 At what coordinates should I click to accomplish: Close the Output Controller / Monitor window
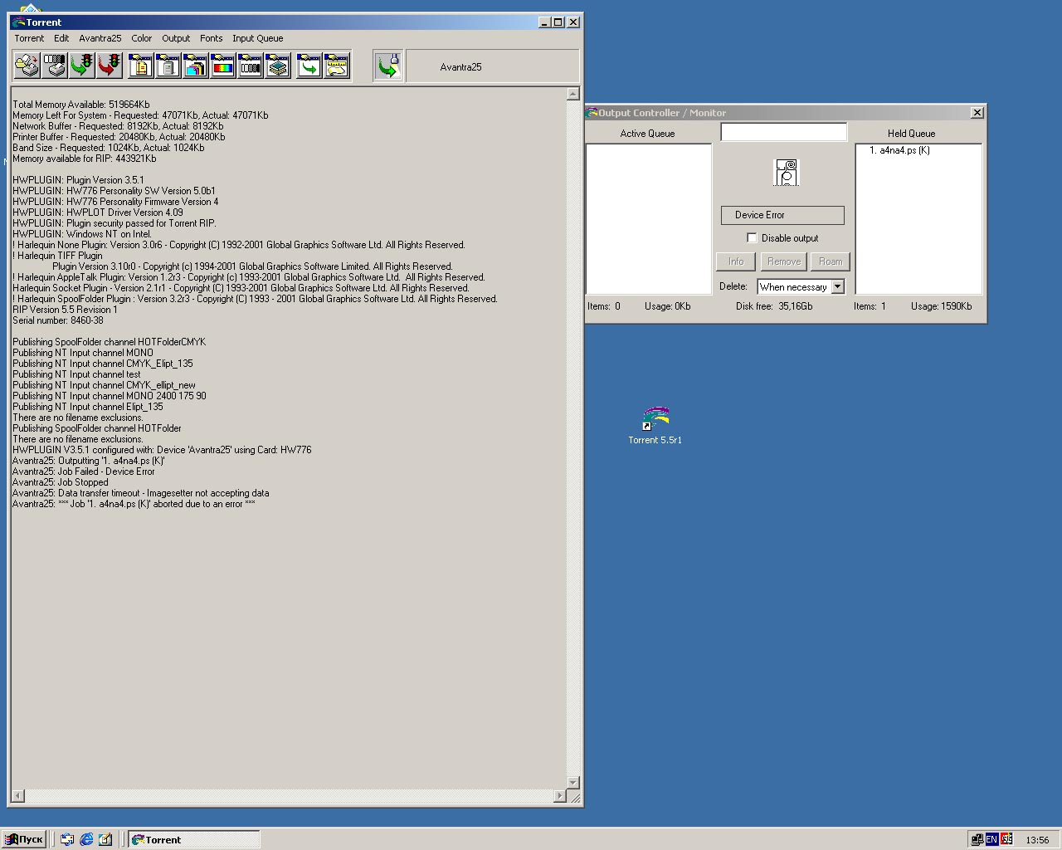[x=977, y=112]
